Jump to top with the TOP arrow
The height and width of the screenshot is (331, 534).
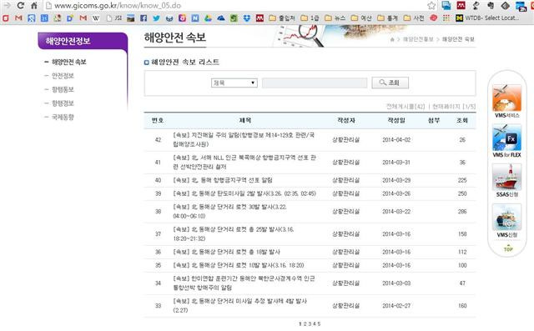point(508,248)
